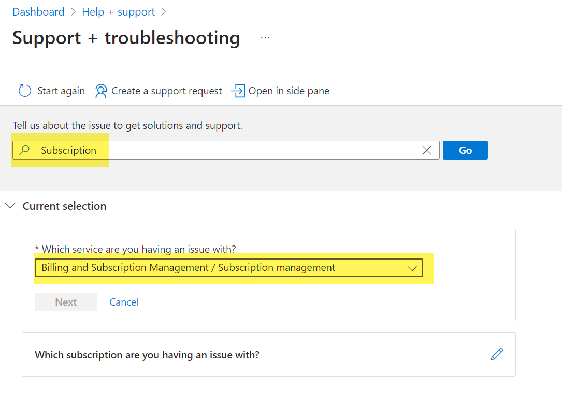
Task: Click the Next button
Action: tap(66, 302)
